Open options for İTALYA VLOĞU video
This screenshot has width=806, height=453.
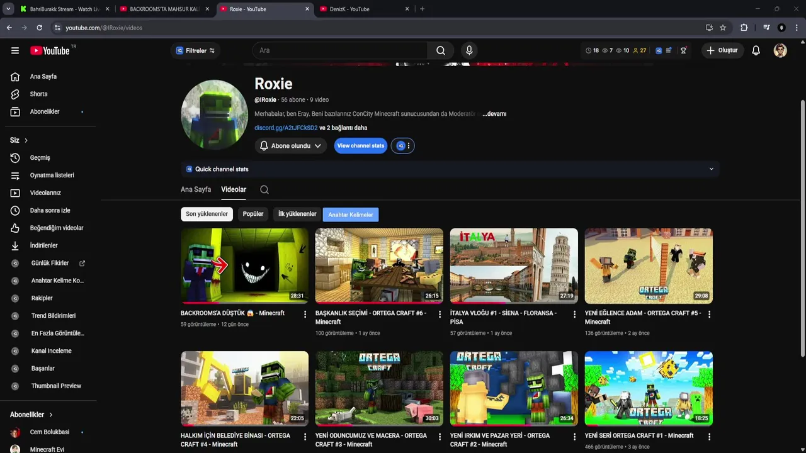pos(575,314)
